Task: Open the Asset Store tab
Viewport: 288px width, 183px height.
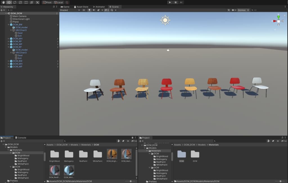Action: coord(81,7)
